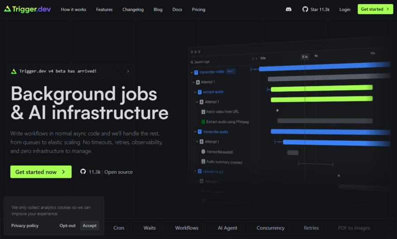Click the GitHub icon next to Star 11.3k
This screenshot has width=397, height=239.
[305, 10]
